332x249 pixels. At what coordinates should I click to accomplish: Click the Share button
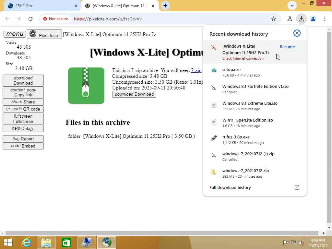click(23, 102)
